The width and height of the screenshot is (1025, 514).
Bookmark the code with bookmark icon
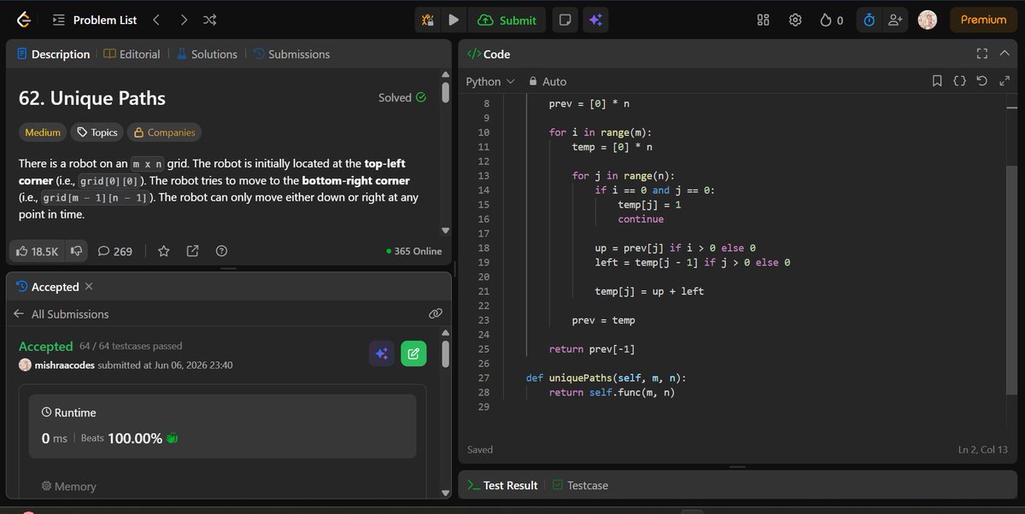point(937,81)
